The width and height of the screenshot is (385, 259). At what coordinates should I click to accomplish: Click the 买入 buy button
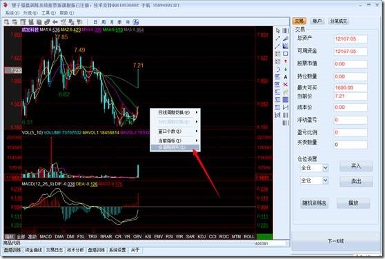[356, 167]
